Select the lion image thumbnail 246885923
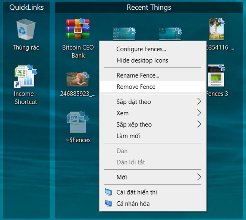Screen dimensions: 246x220 click(78, 79)
